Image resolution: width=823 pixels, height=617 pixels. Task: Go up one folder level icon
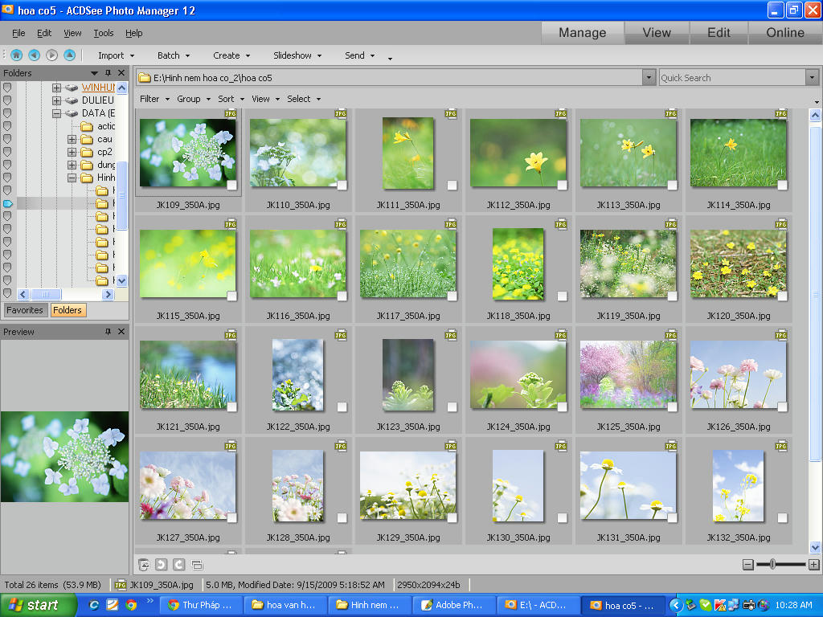[x=69, y=55]
